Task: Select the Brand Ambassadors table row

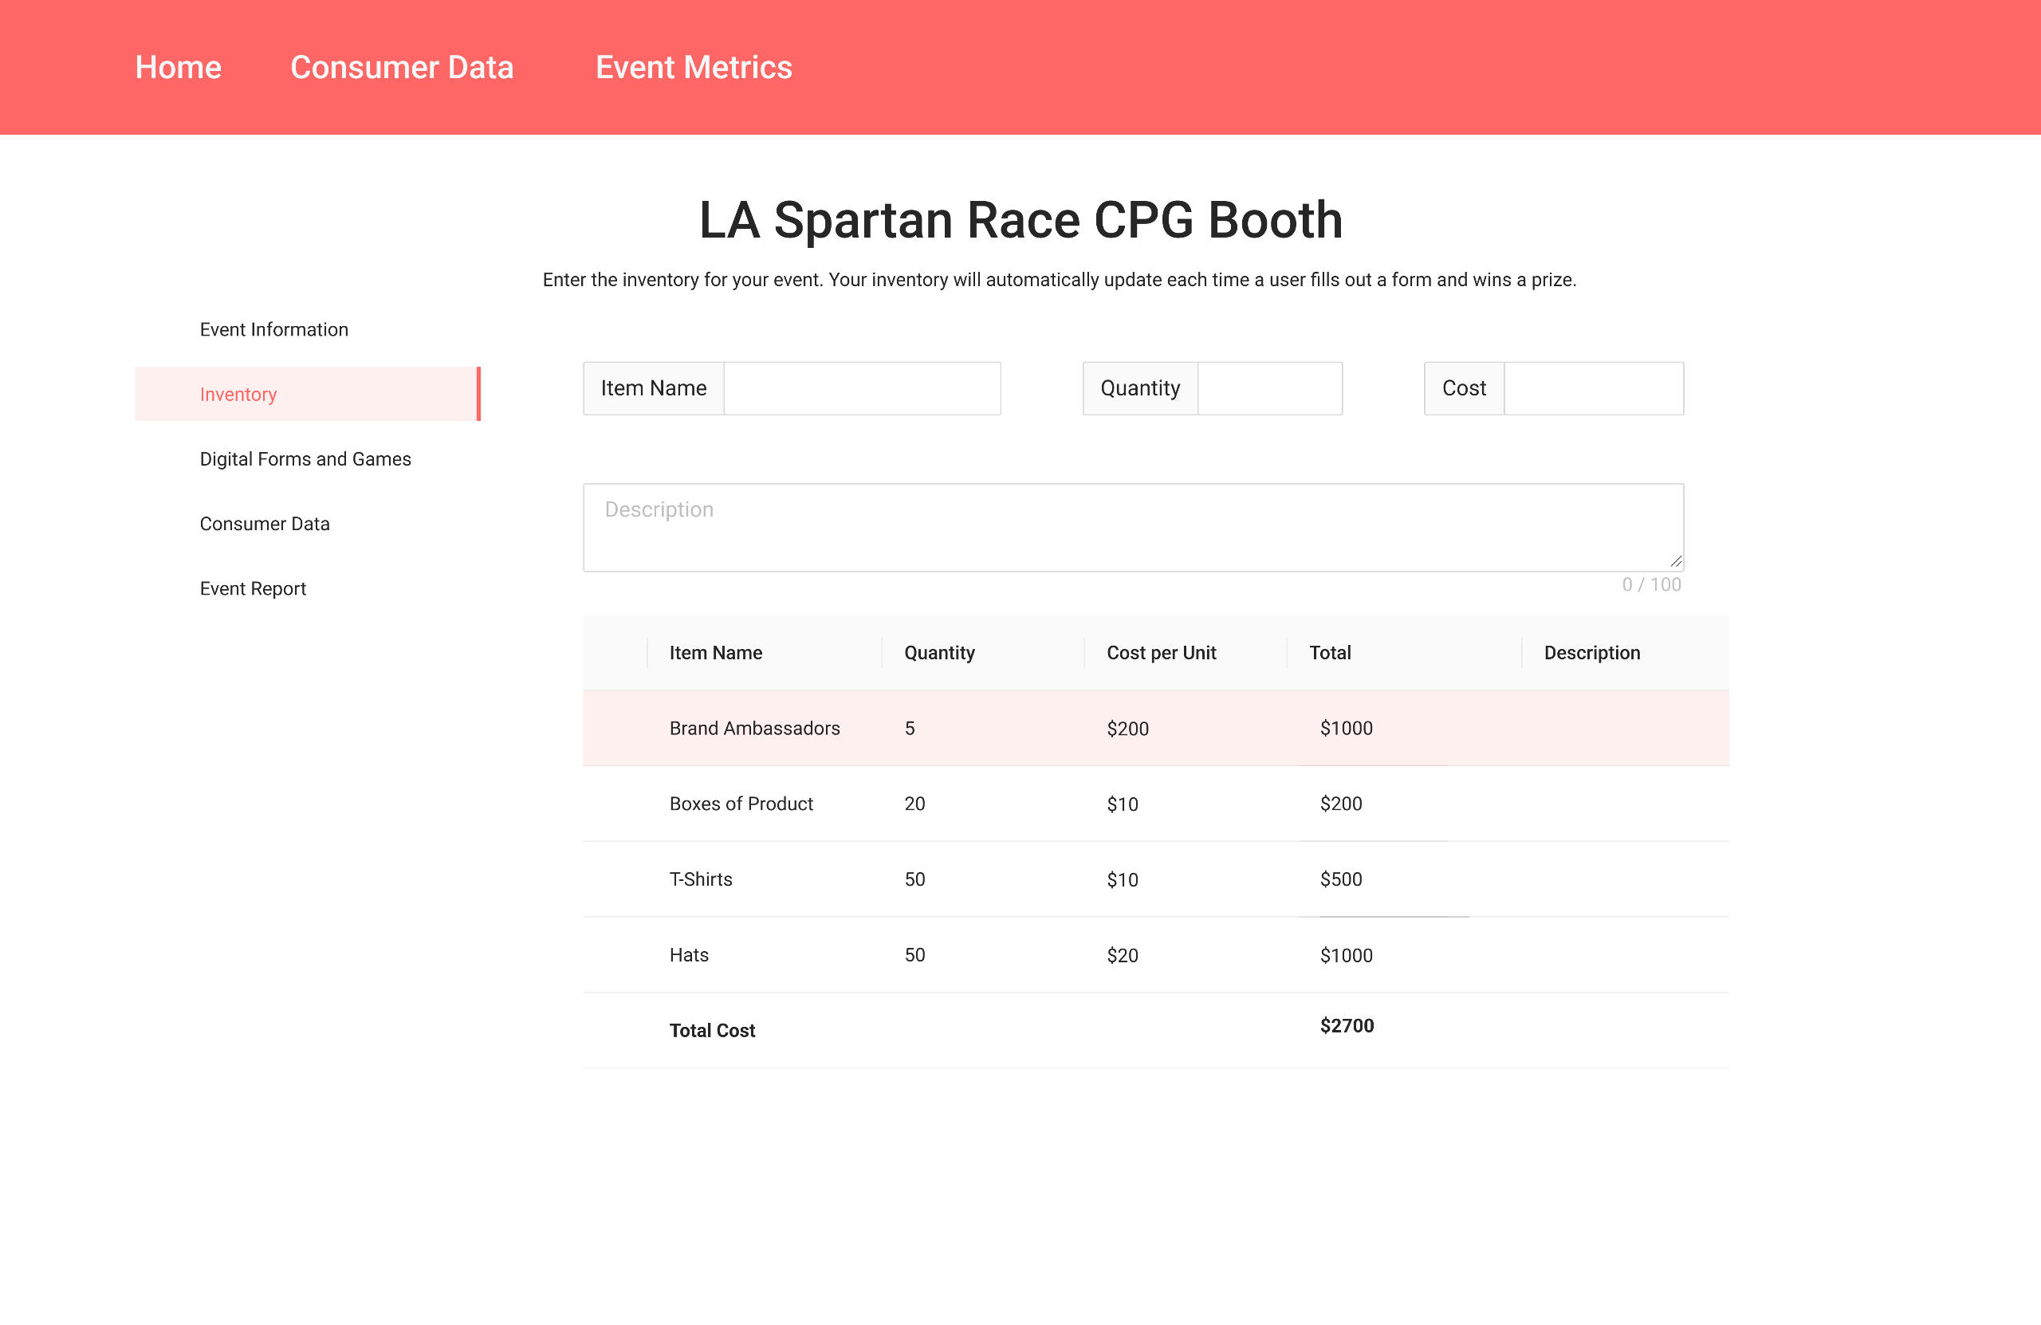Action: [x=753, y=728]
